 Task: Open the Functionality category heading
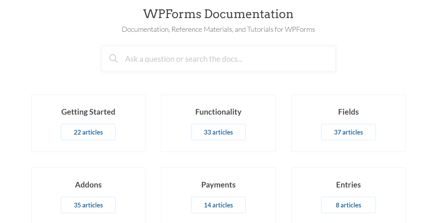[218, 112]
